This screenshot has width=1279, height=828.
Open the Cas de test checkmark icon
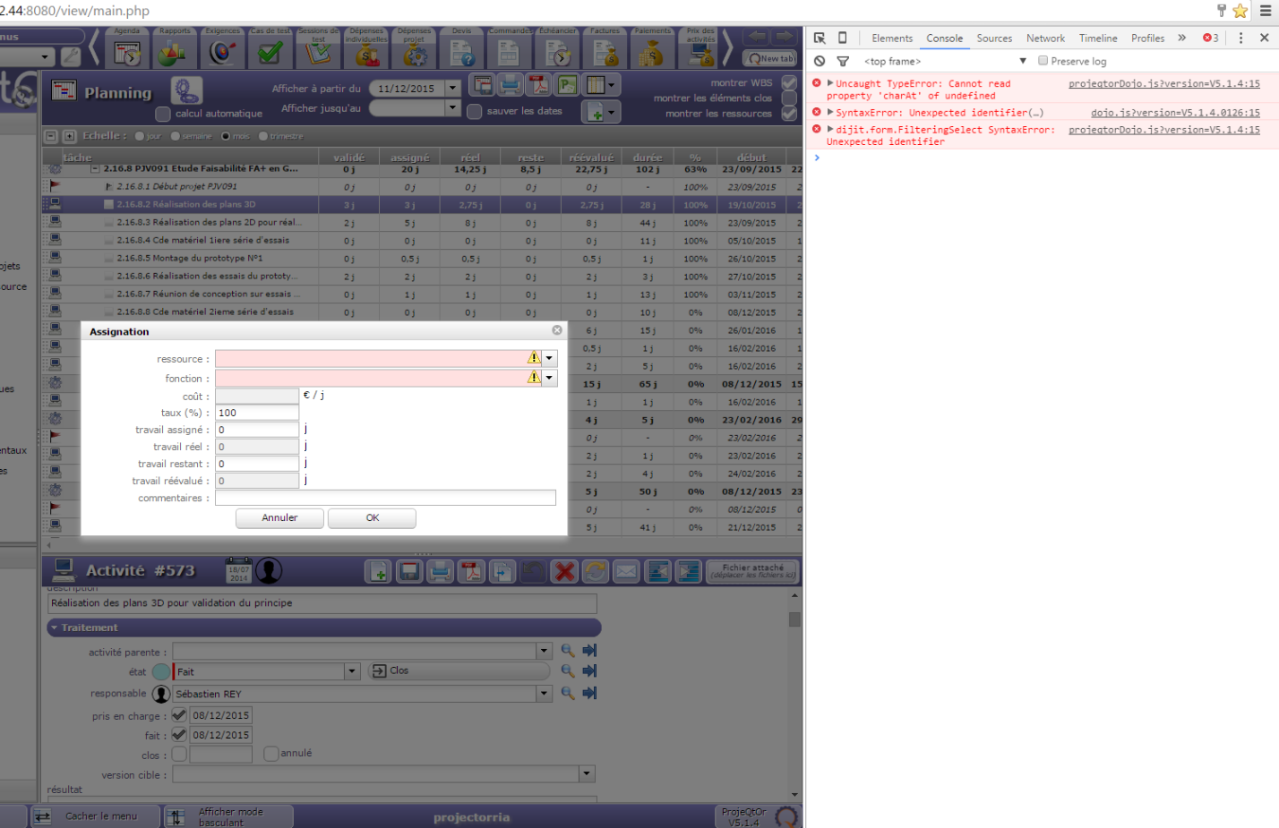tap(270, 48)
